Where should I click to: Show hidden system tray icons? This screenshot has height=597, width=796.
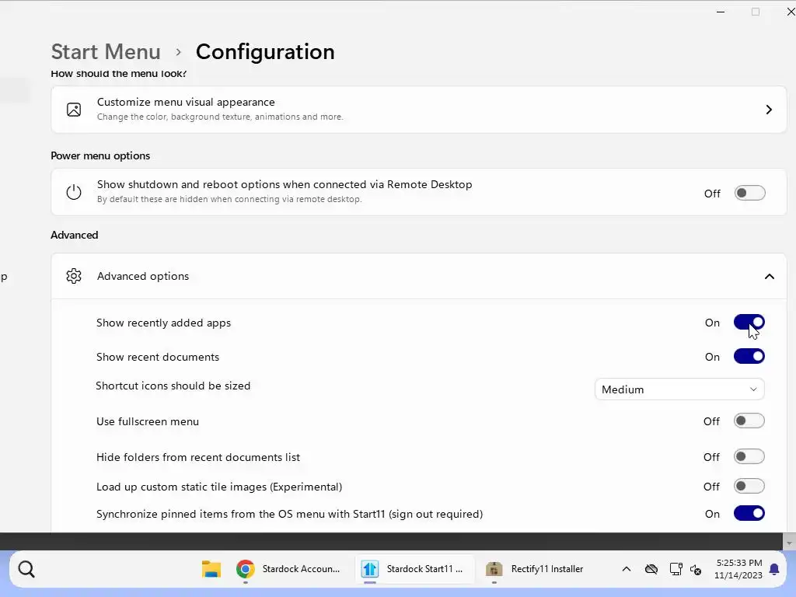pyautogui.click(x=626, y=569)
